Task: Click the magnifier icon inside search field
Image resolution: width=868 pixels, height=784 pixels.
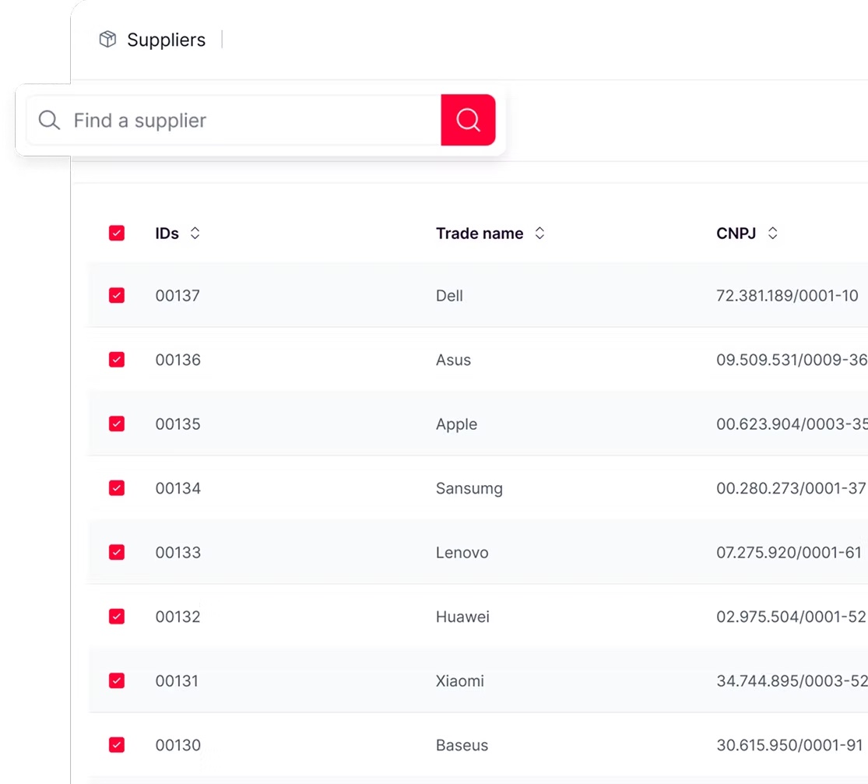Action: click(49, 120)
